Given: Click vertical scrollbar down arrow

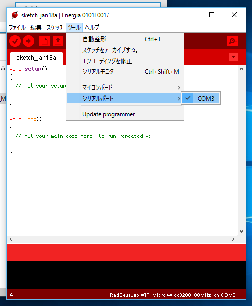Looking at the screenshot, I should coord(242,231).
